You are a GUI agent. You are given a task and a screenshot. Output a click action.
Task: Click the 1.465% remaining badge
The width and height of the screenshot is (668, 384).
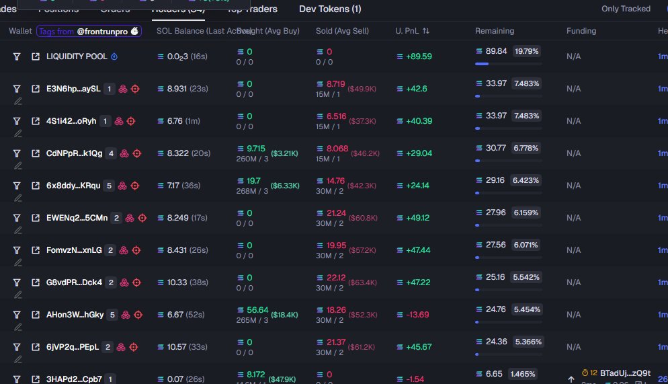tap(522, 374)
